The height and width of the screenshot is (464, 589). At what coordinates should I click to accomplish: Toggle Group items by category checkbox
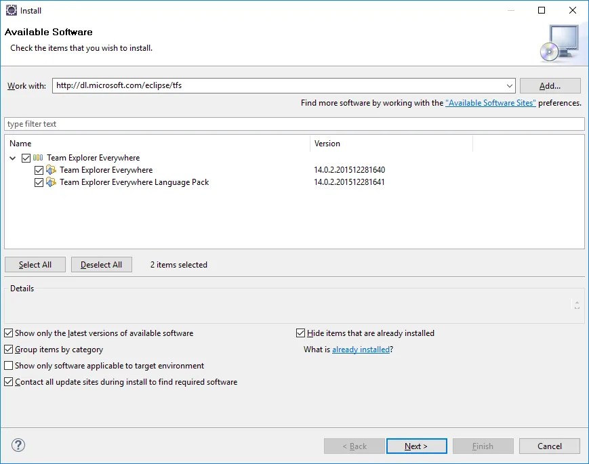tap(8, 349)
